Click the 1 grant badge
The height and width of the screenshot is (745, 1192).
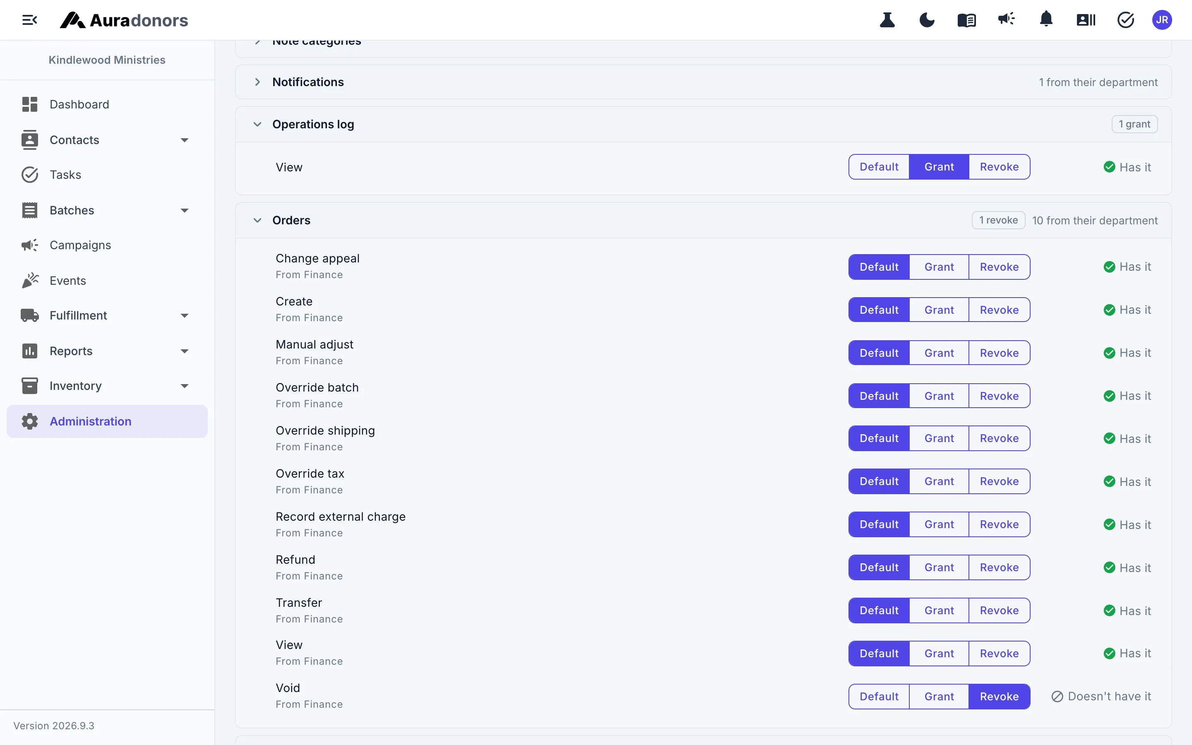tap(1134, 124)
